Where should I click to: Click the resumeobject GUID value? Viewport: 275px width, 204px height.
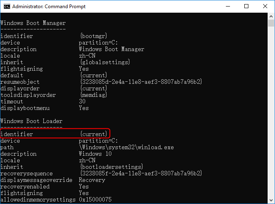(141, 82)
